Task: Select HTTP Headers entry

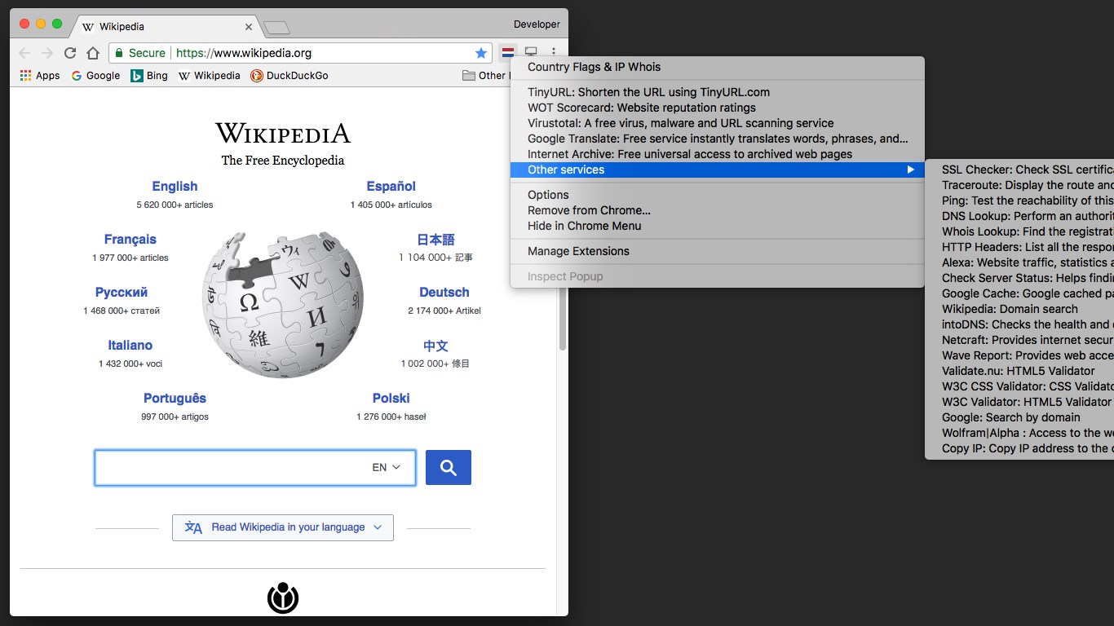Action: click(x=1019, y=247)
